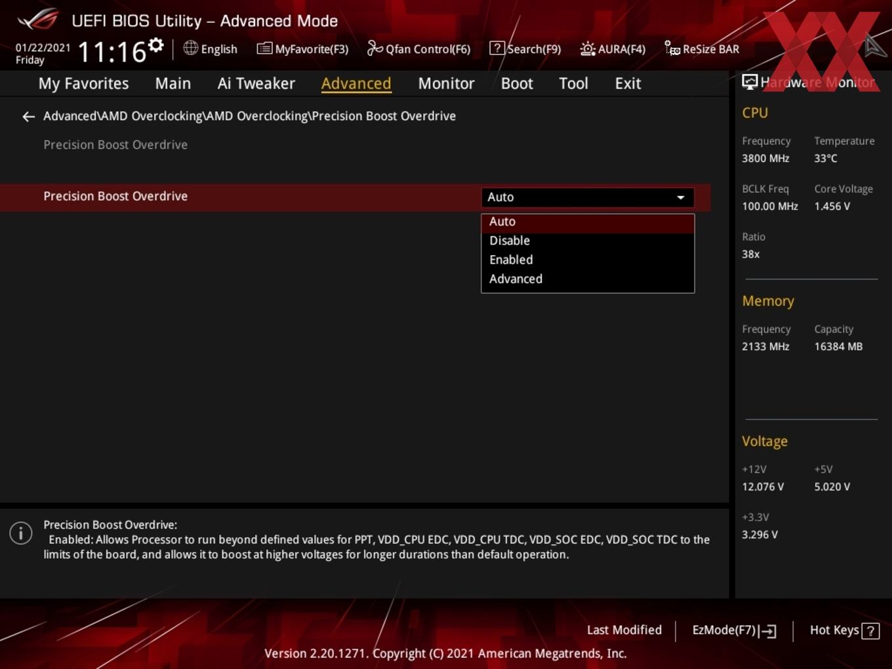The width and height of the screenshot is (892, 669).
Task: Click the 11:16 clock display
Action: coord(112,52)
